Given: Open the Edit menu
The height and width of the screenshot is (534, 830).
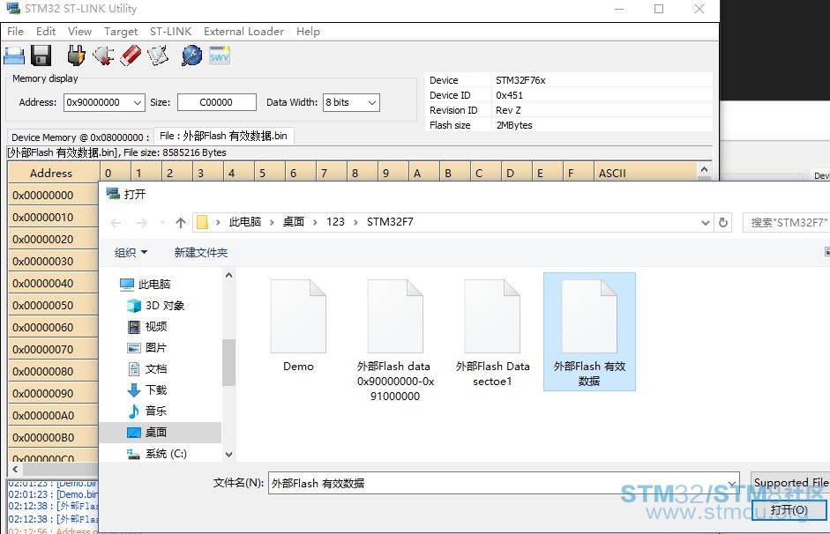Looking at the screenshot, I should 46,32.
